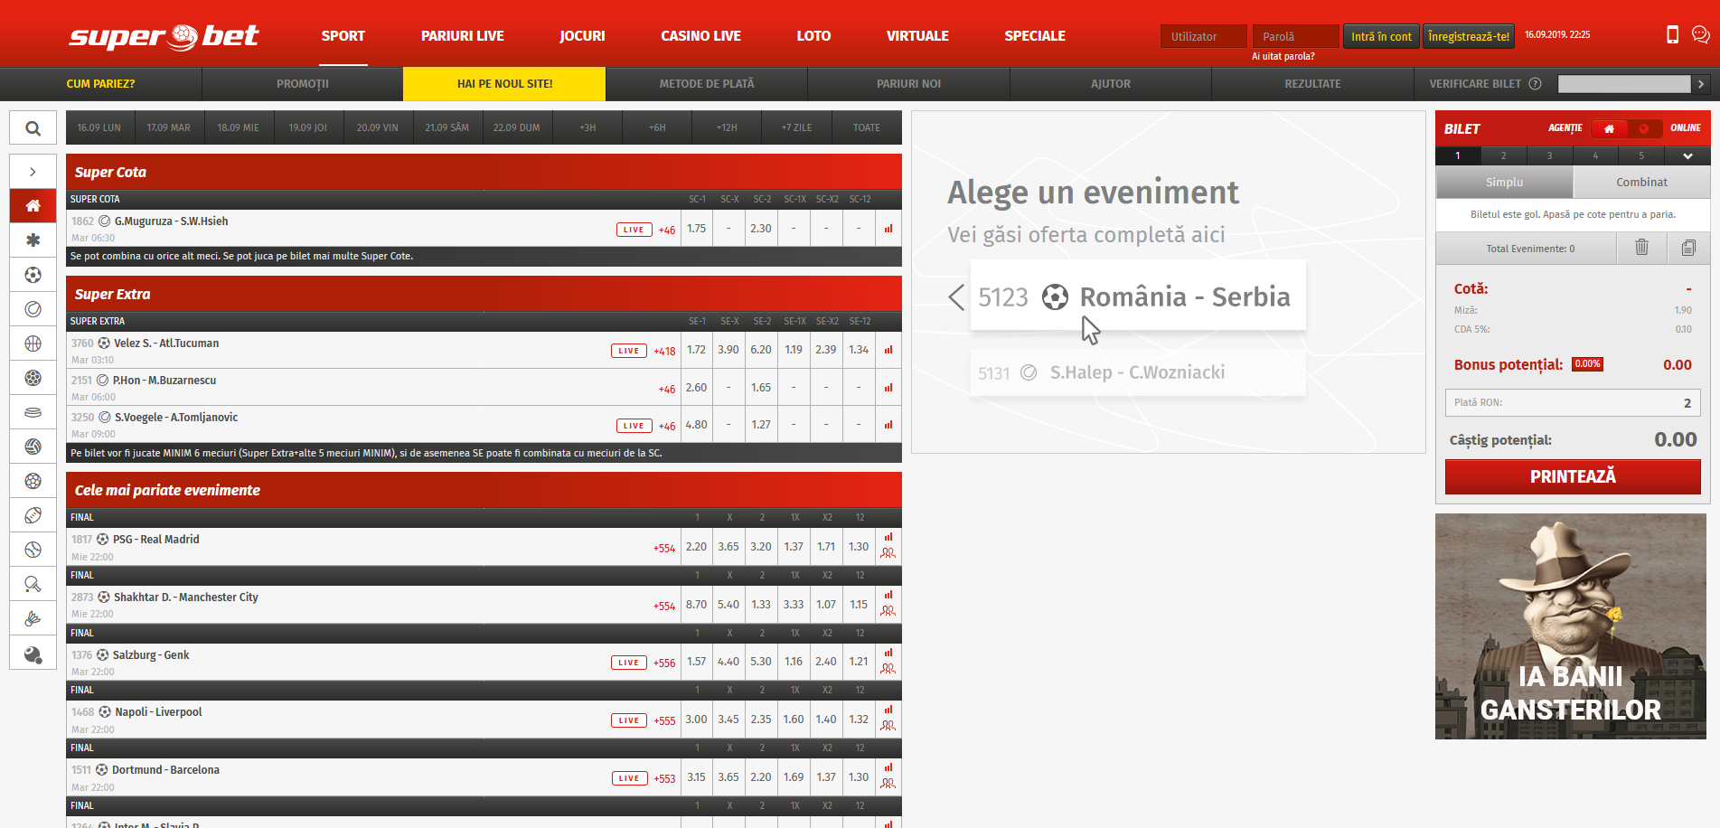
Task: Expand more ticket slots with the down chevron
Action: pyautogui.click(x=1687, y=156)
